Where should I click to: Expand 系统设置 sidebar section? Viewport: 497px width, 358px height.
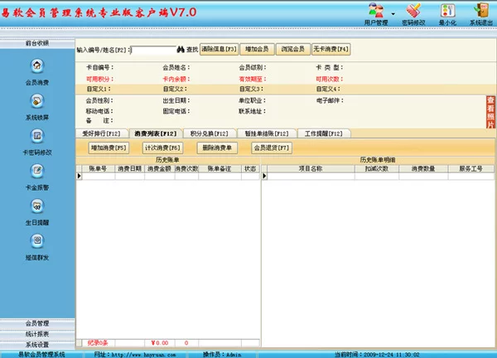[37, 345]
